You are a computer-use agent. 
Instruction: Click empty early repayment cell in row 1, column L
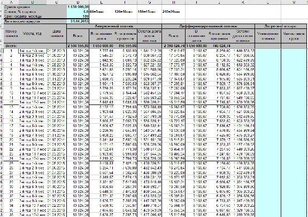268,51
